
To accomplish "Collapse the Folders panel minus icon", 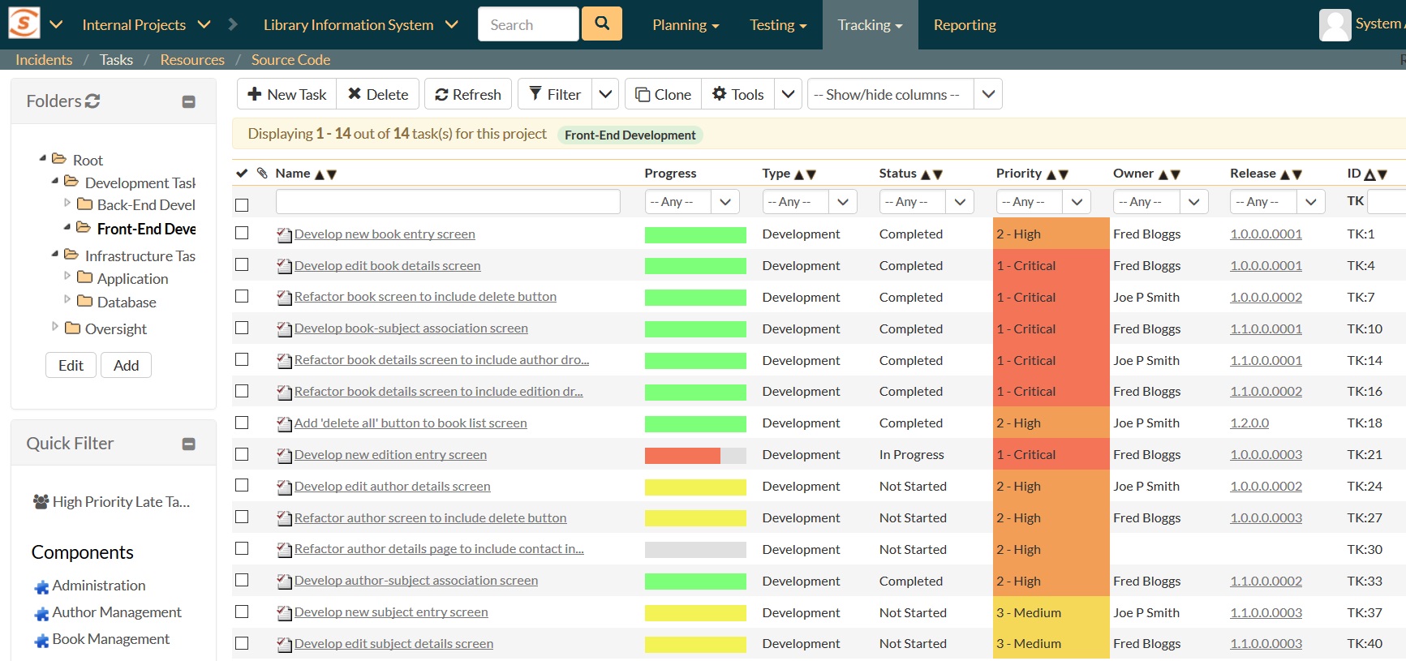I will pos(188,101).
